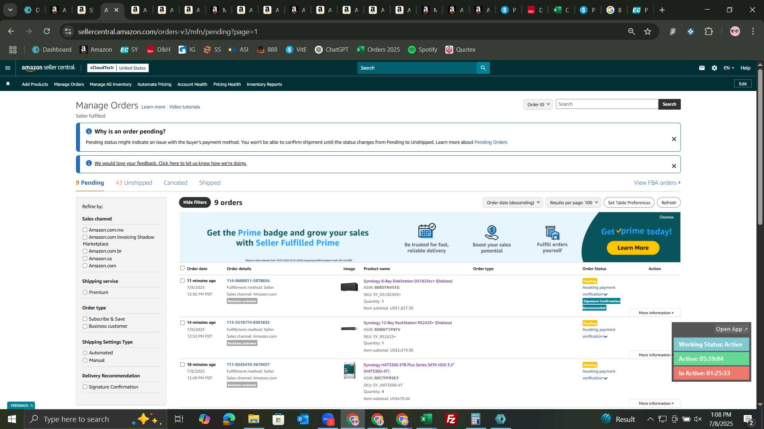The height and width of the screenshot is (429, 764).
Task: Select the Premium shipping service radio
Action: (85, 292)
